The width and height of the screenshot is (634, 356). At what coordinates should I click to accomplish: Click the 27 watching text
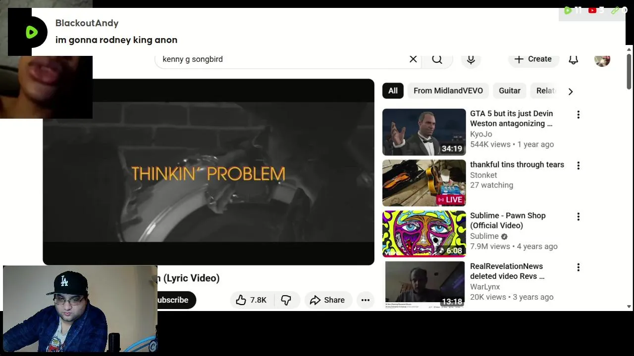click(x=491, y=185)
